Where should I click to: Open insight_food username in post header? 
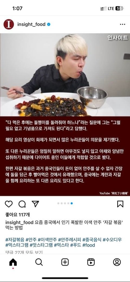(31, 24)
